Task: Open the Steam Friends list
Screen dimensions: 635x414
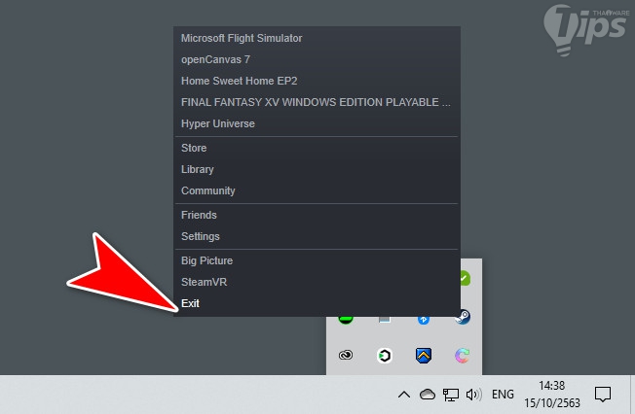Action: click(317, 215)
